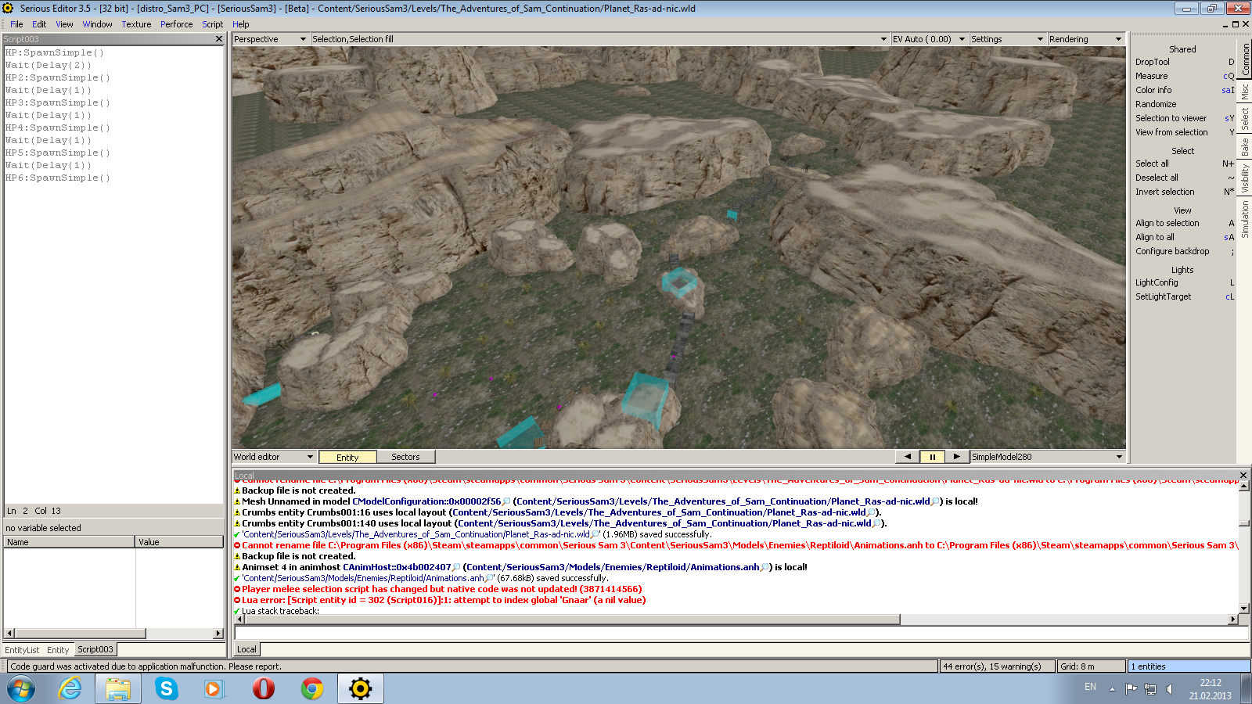
Task: Click Name column header
Action: [70, 541]
